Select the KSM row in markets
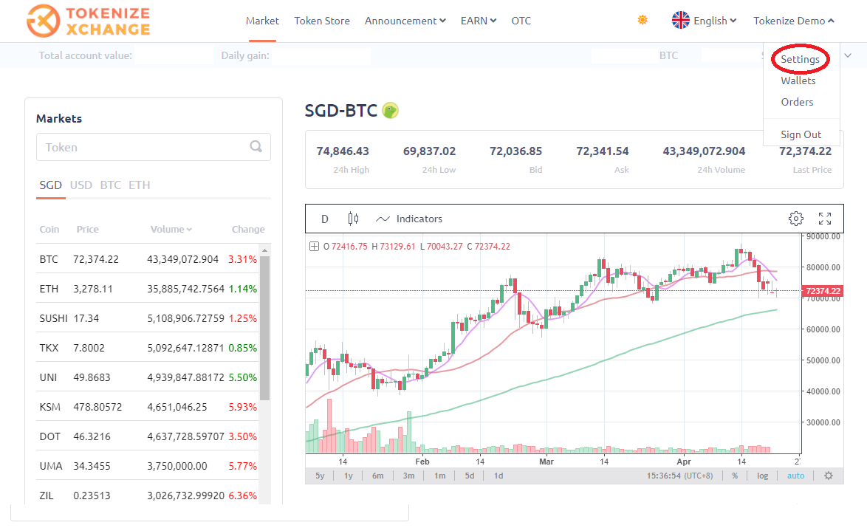 (x=148, y=407)
